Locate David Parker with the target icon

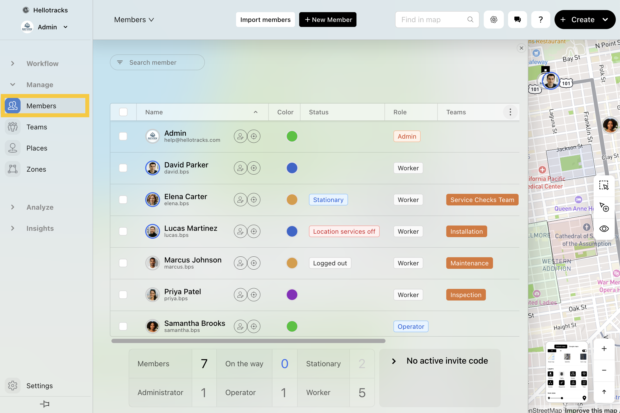coord(254,168)
